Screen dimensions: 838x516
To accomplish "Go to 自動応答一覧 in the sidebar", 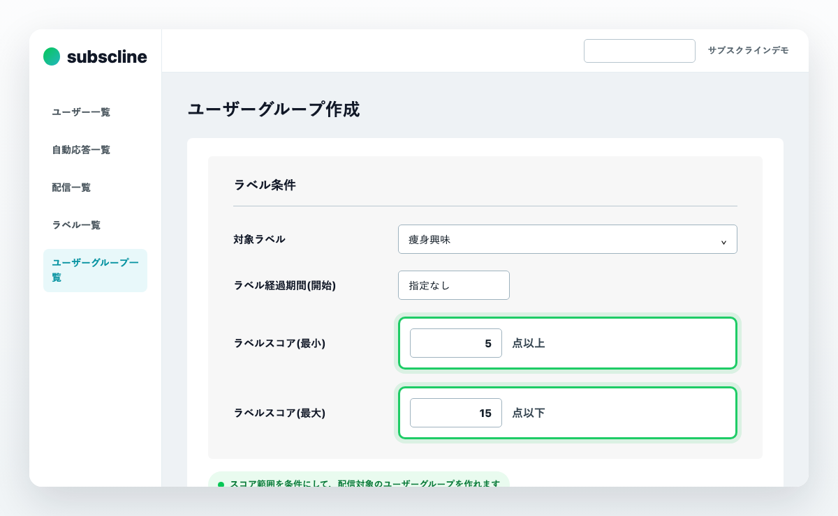I will (x=81, y=150).
